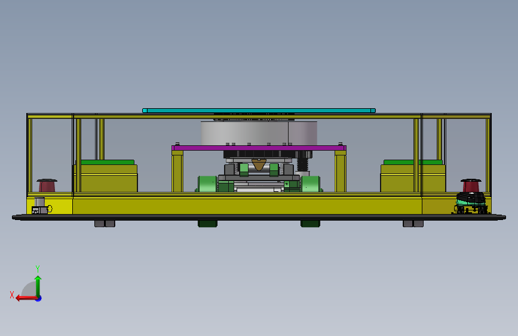Click the blue Z axis dot on the triad

pyautogui.click(x=39, y=298)
